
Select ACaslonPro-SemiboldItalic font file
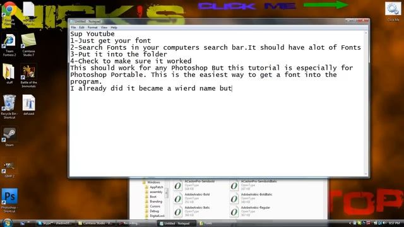pos(254,185)
